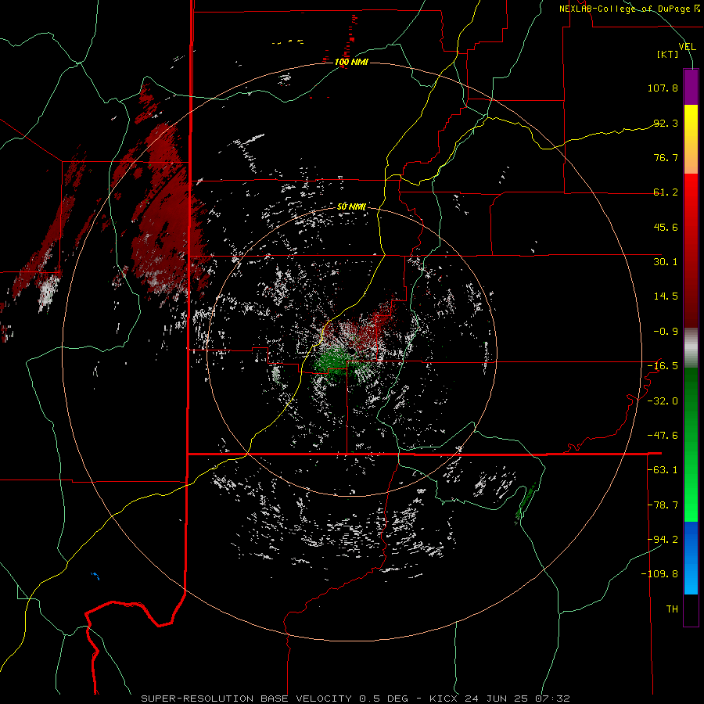Click the 92.3 velocity scale value

pyautogui.click(x=666, y=123)
